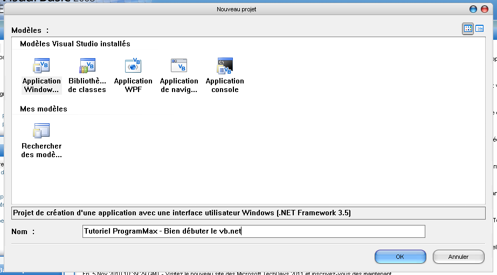The height and width of the screenshot is (275, 497).
Task: Click the project description text bar
Action: click(248, 213)
